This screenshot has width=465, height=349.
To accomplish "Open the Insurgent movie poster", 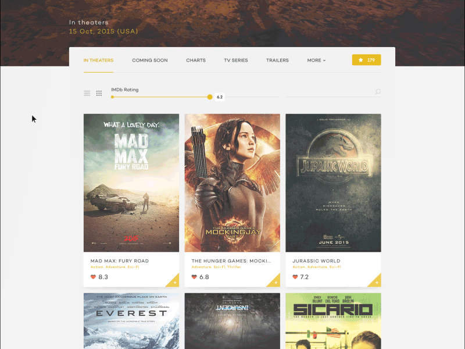I will [x=232, y=321].
